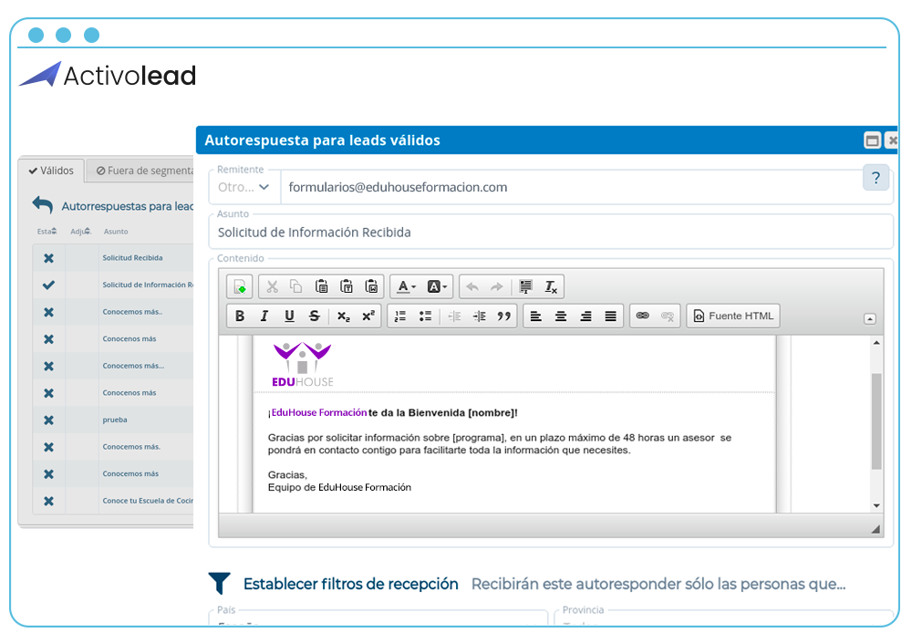Toggle subscript formatting

tap(344, 316)
